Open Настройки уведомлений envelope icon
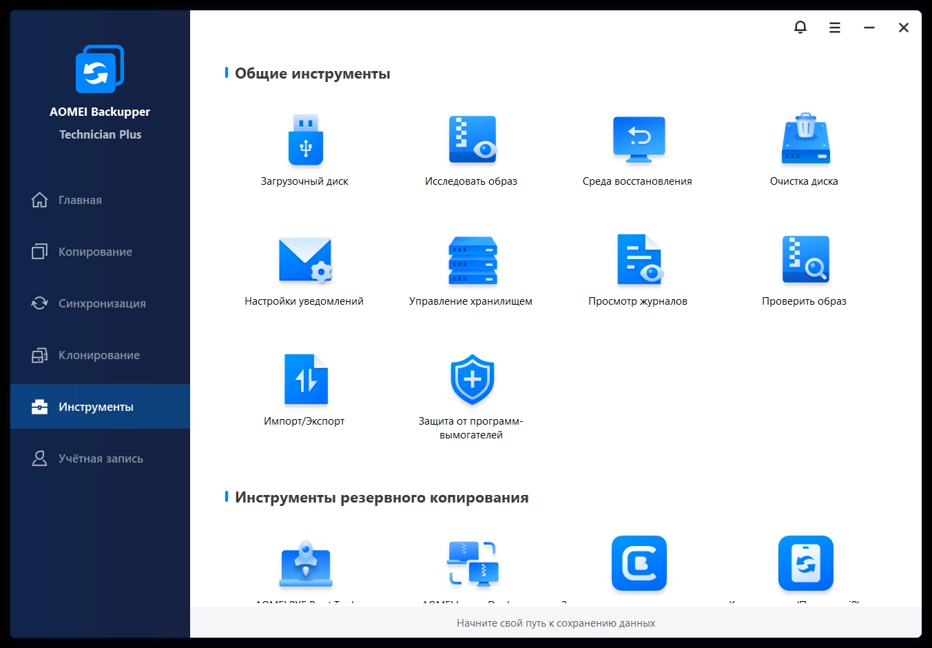 305,260
